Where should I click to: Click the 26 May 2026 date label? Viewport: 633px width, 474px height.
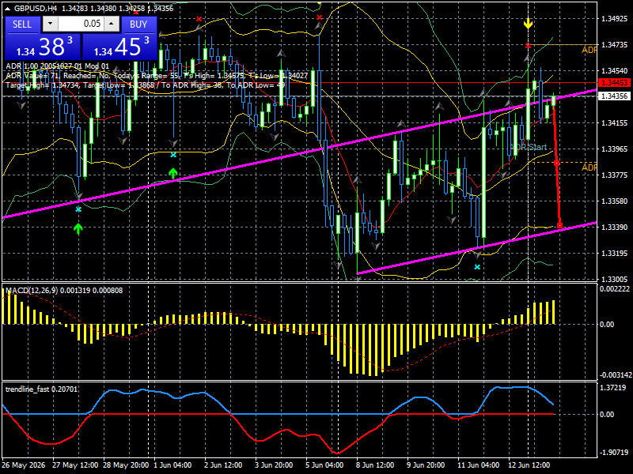(23, 465)
